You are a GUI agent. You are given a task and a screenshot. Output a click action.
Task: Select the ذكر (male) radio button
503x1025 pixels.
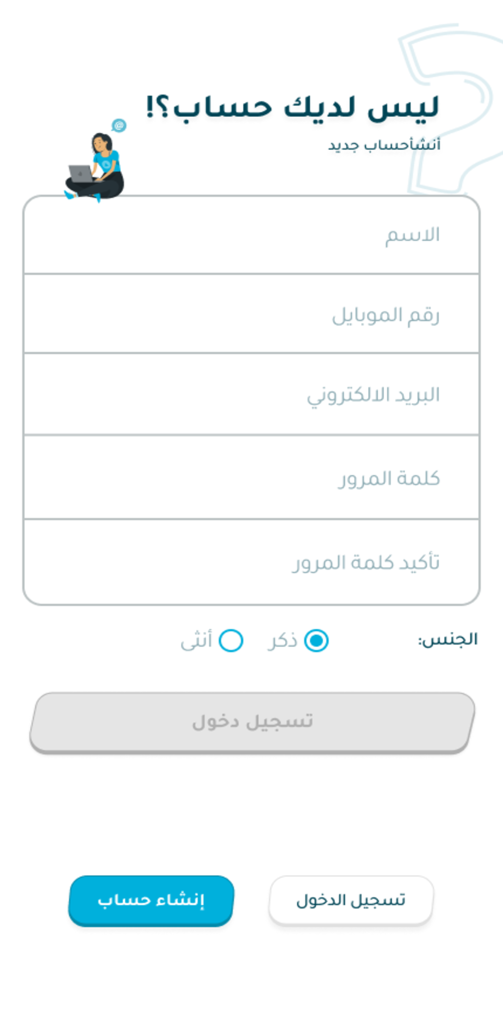tap(316, 641)
